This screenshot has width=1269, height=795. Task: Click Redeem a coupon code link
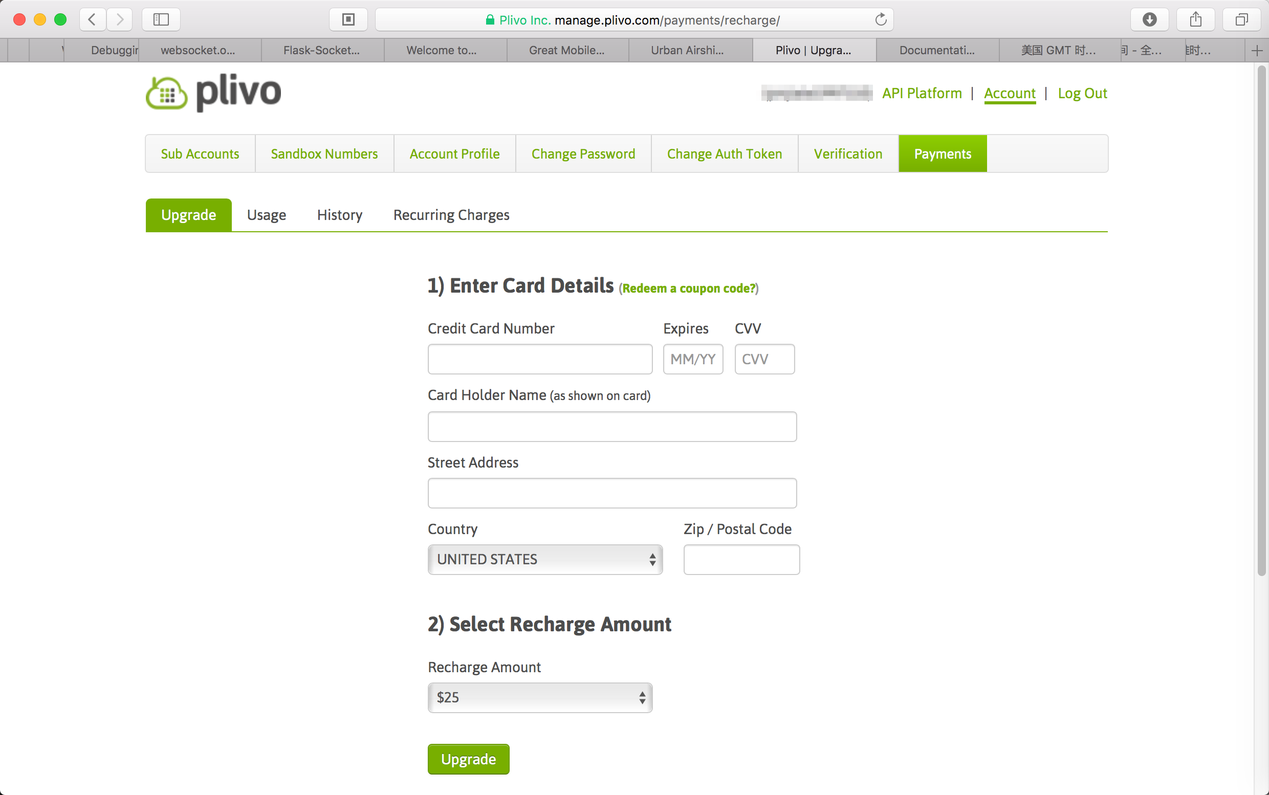[x=688, y=288]
